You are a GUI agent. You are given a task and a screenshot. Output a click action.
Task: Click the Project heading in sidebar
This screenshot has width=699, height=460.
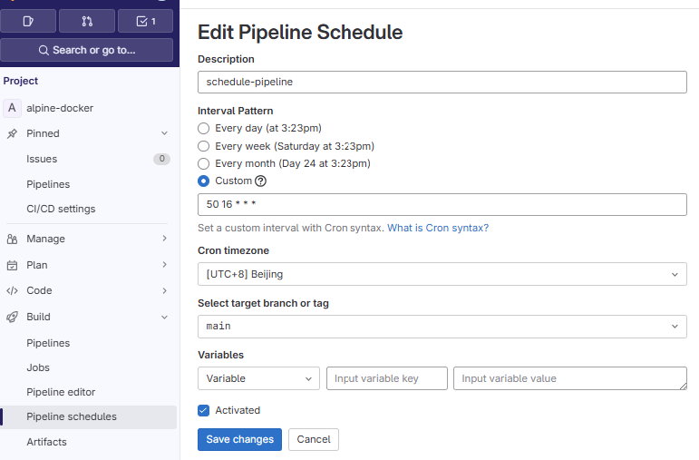[21, 81]
